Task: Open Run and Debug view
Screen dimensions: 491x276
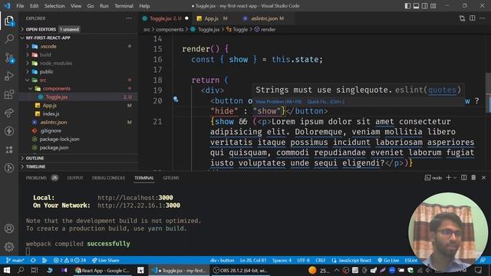Action: pyautogui.click(x=9, y=76)
